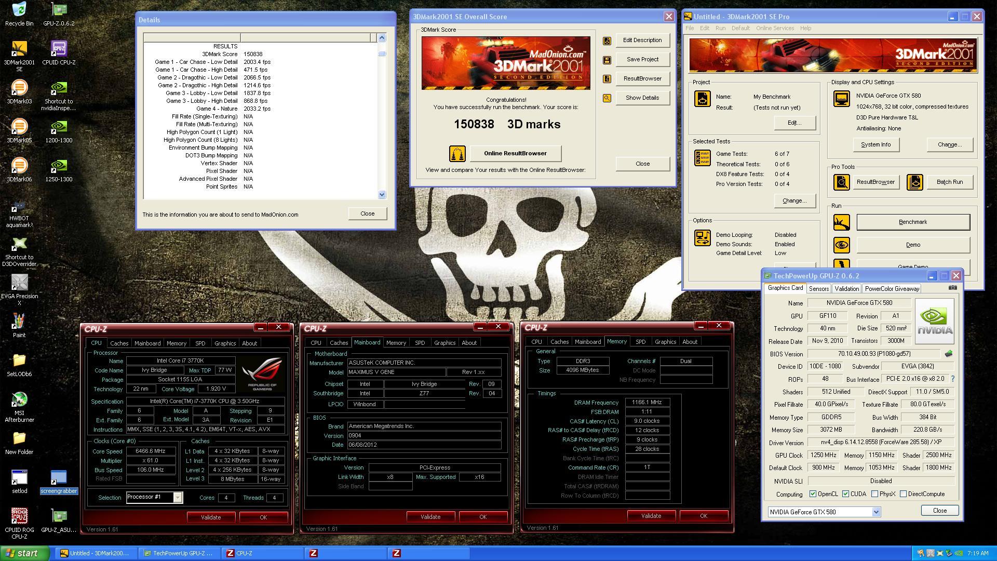Launch 3DMark05 desktop shortcut
997x561 pixels.
coord(19,131)
